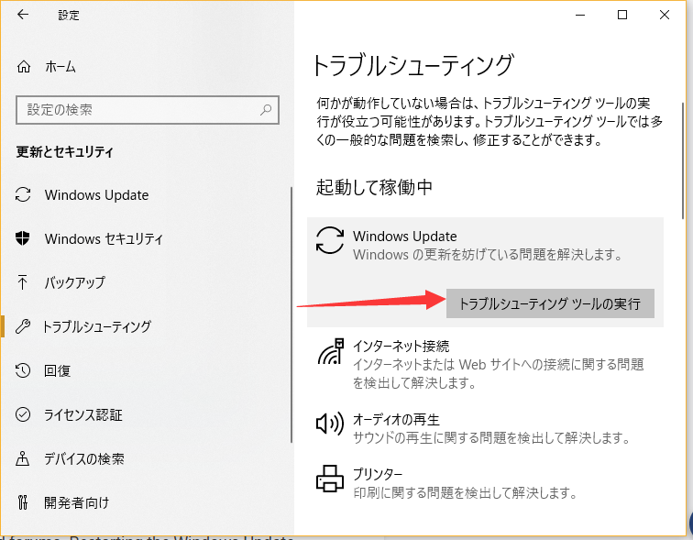The image size is (693, 540).
Task: Click the circular arrows icon in the Windows Update troubleshooter card
Action: coord(330,240)
